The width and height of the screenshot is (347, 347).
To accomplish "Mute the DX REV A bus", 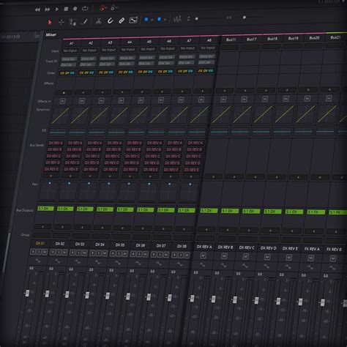I will click(203, 255).
